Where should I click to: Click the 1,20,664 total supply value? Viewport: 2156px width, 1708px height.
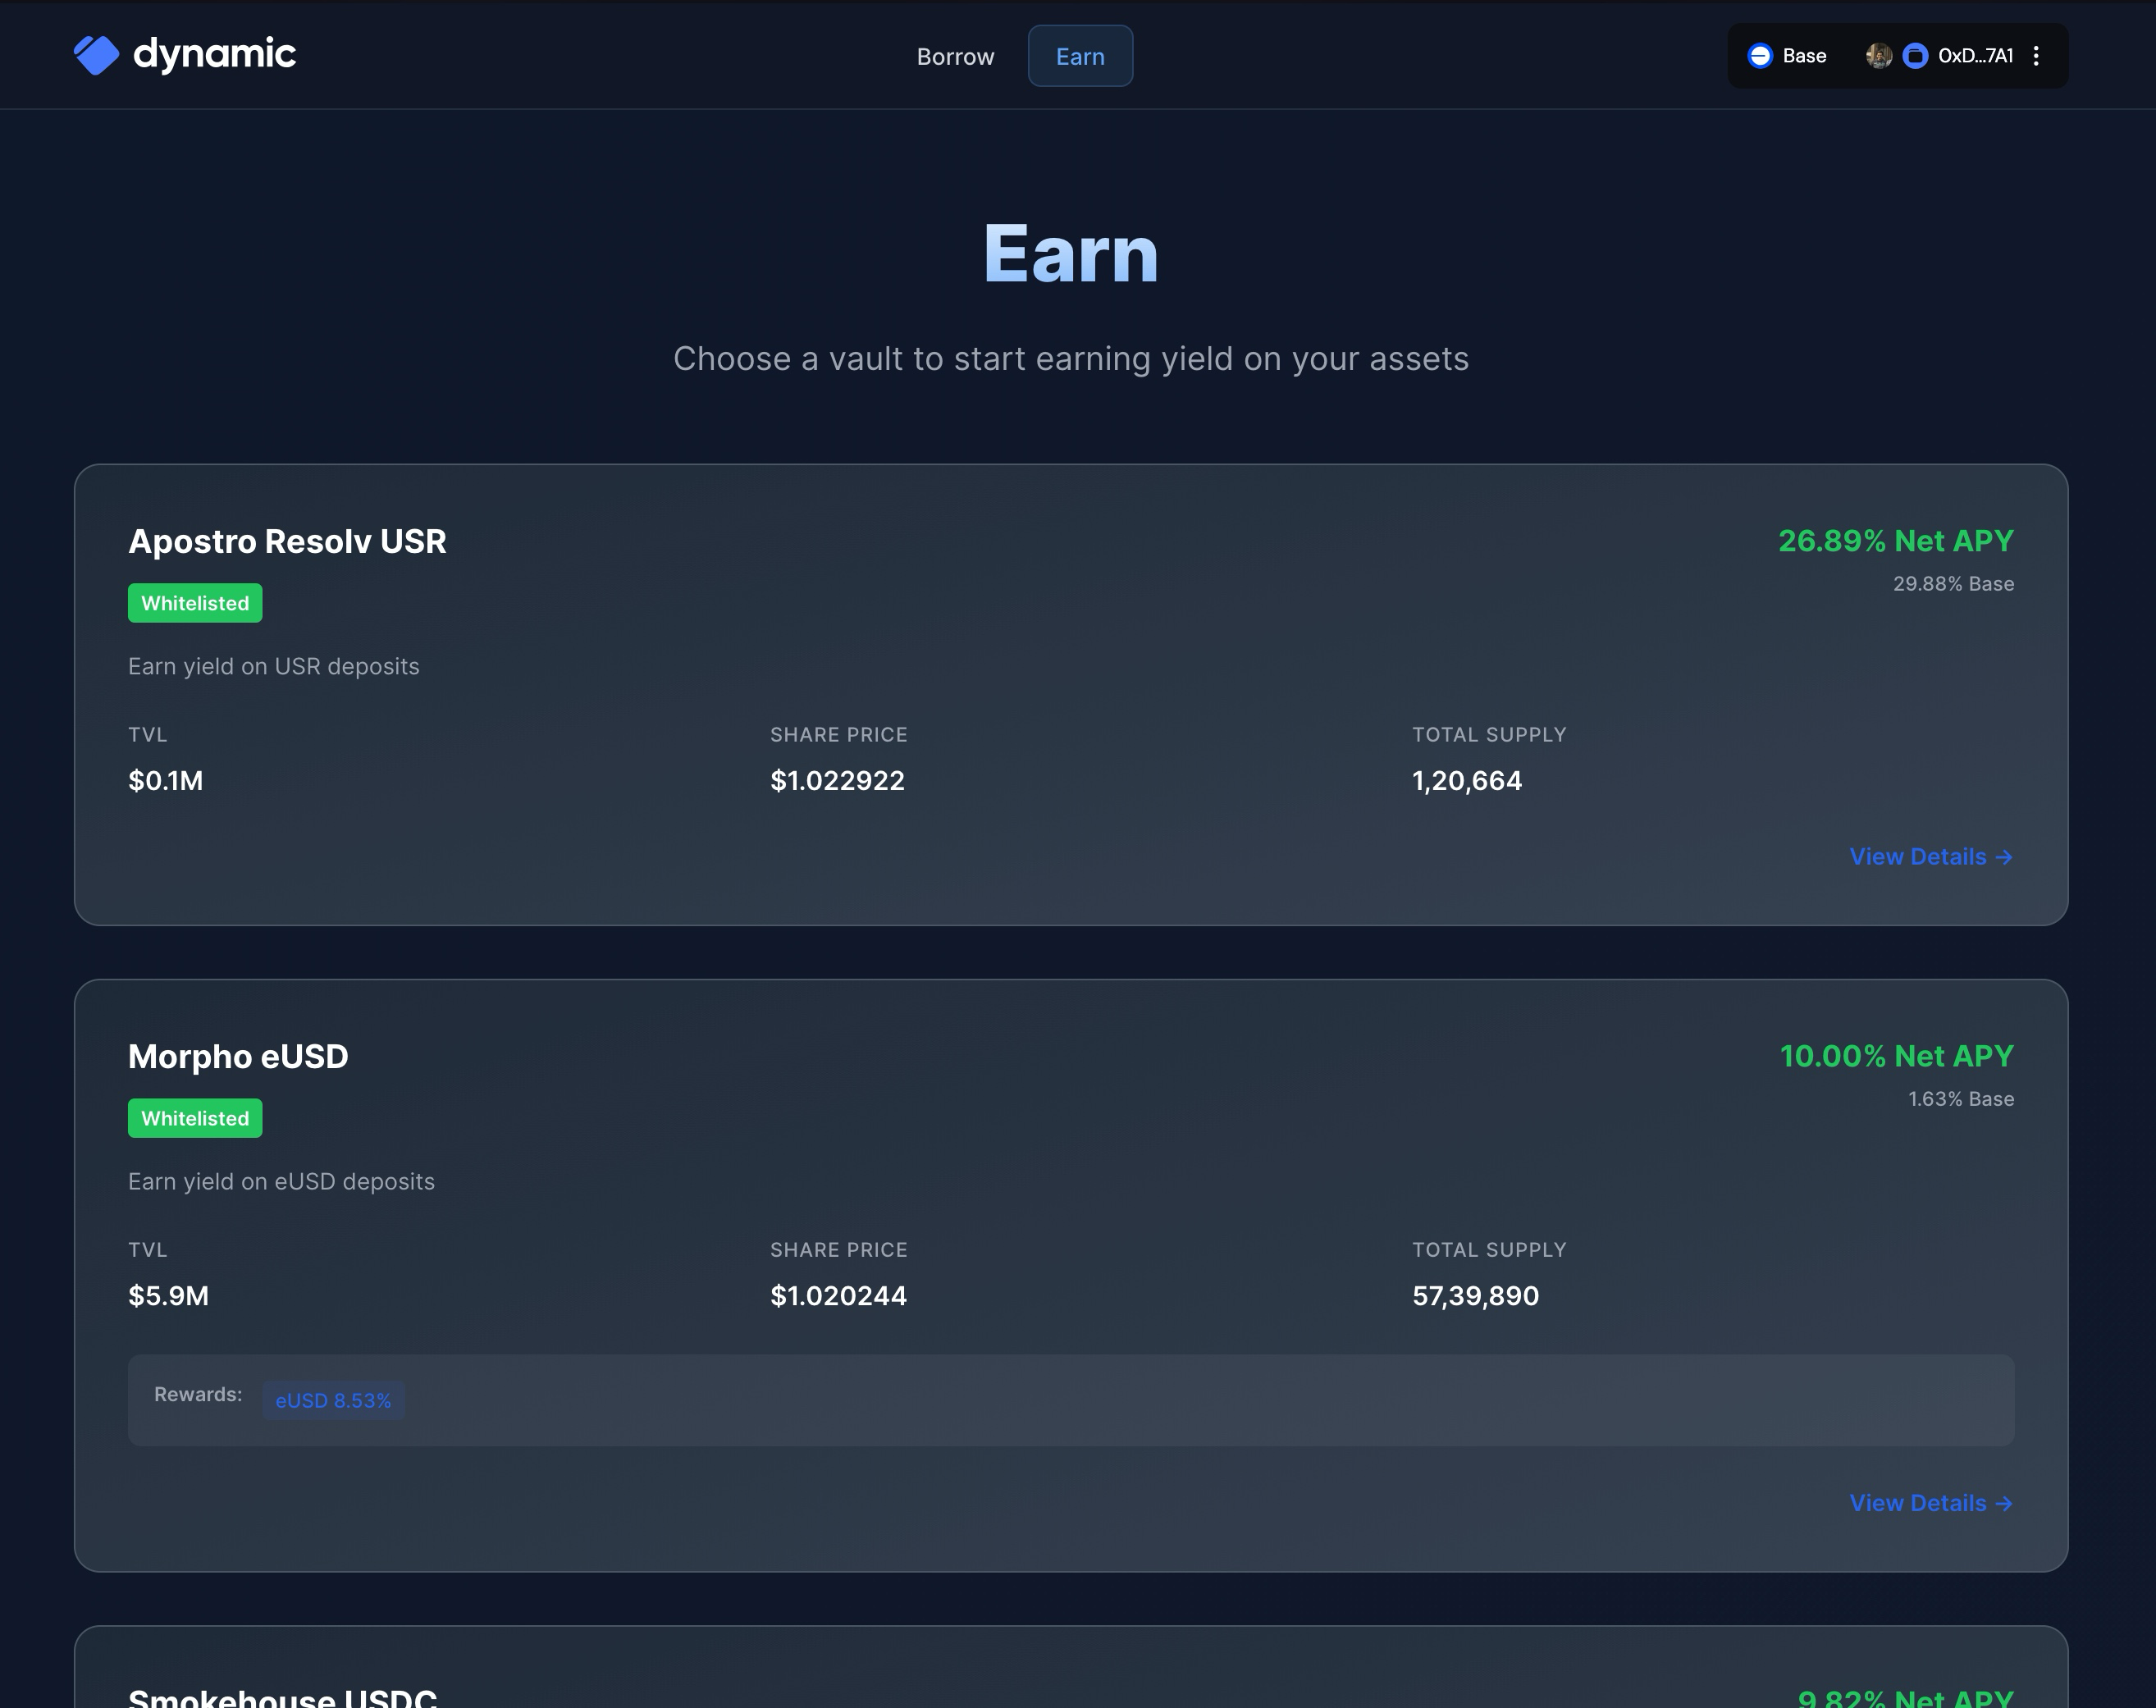(1467, 781)
